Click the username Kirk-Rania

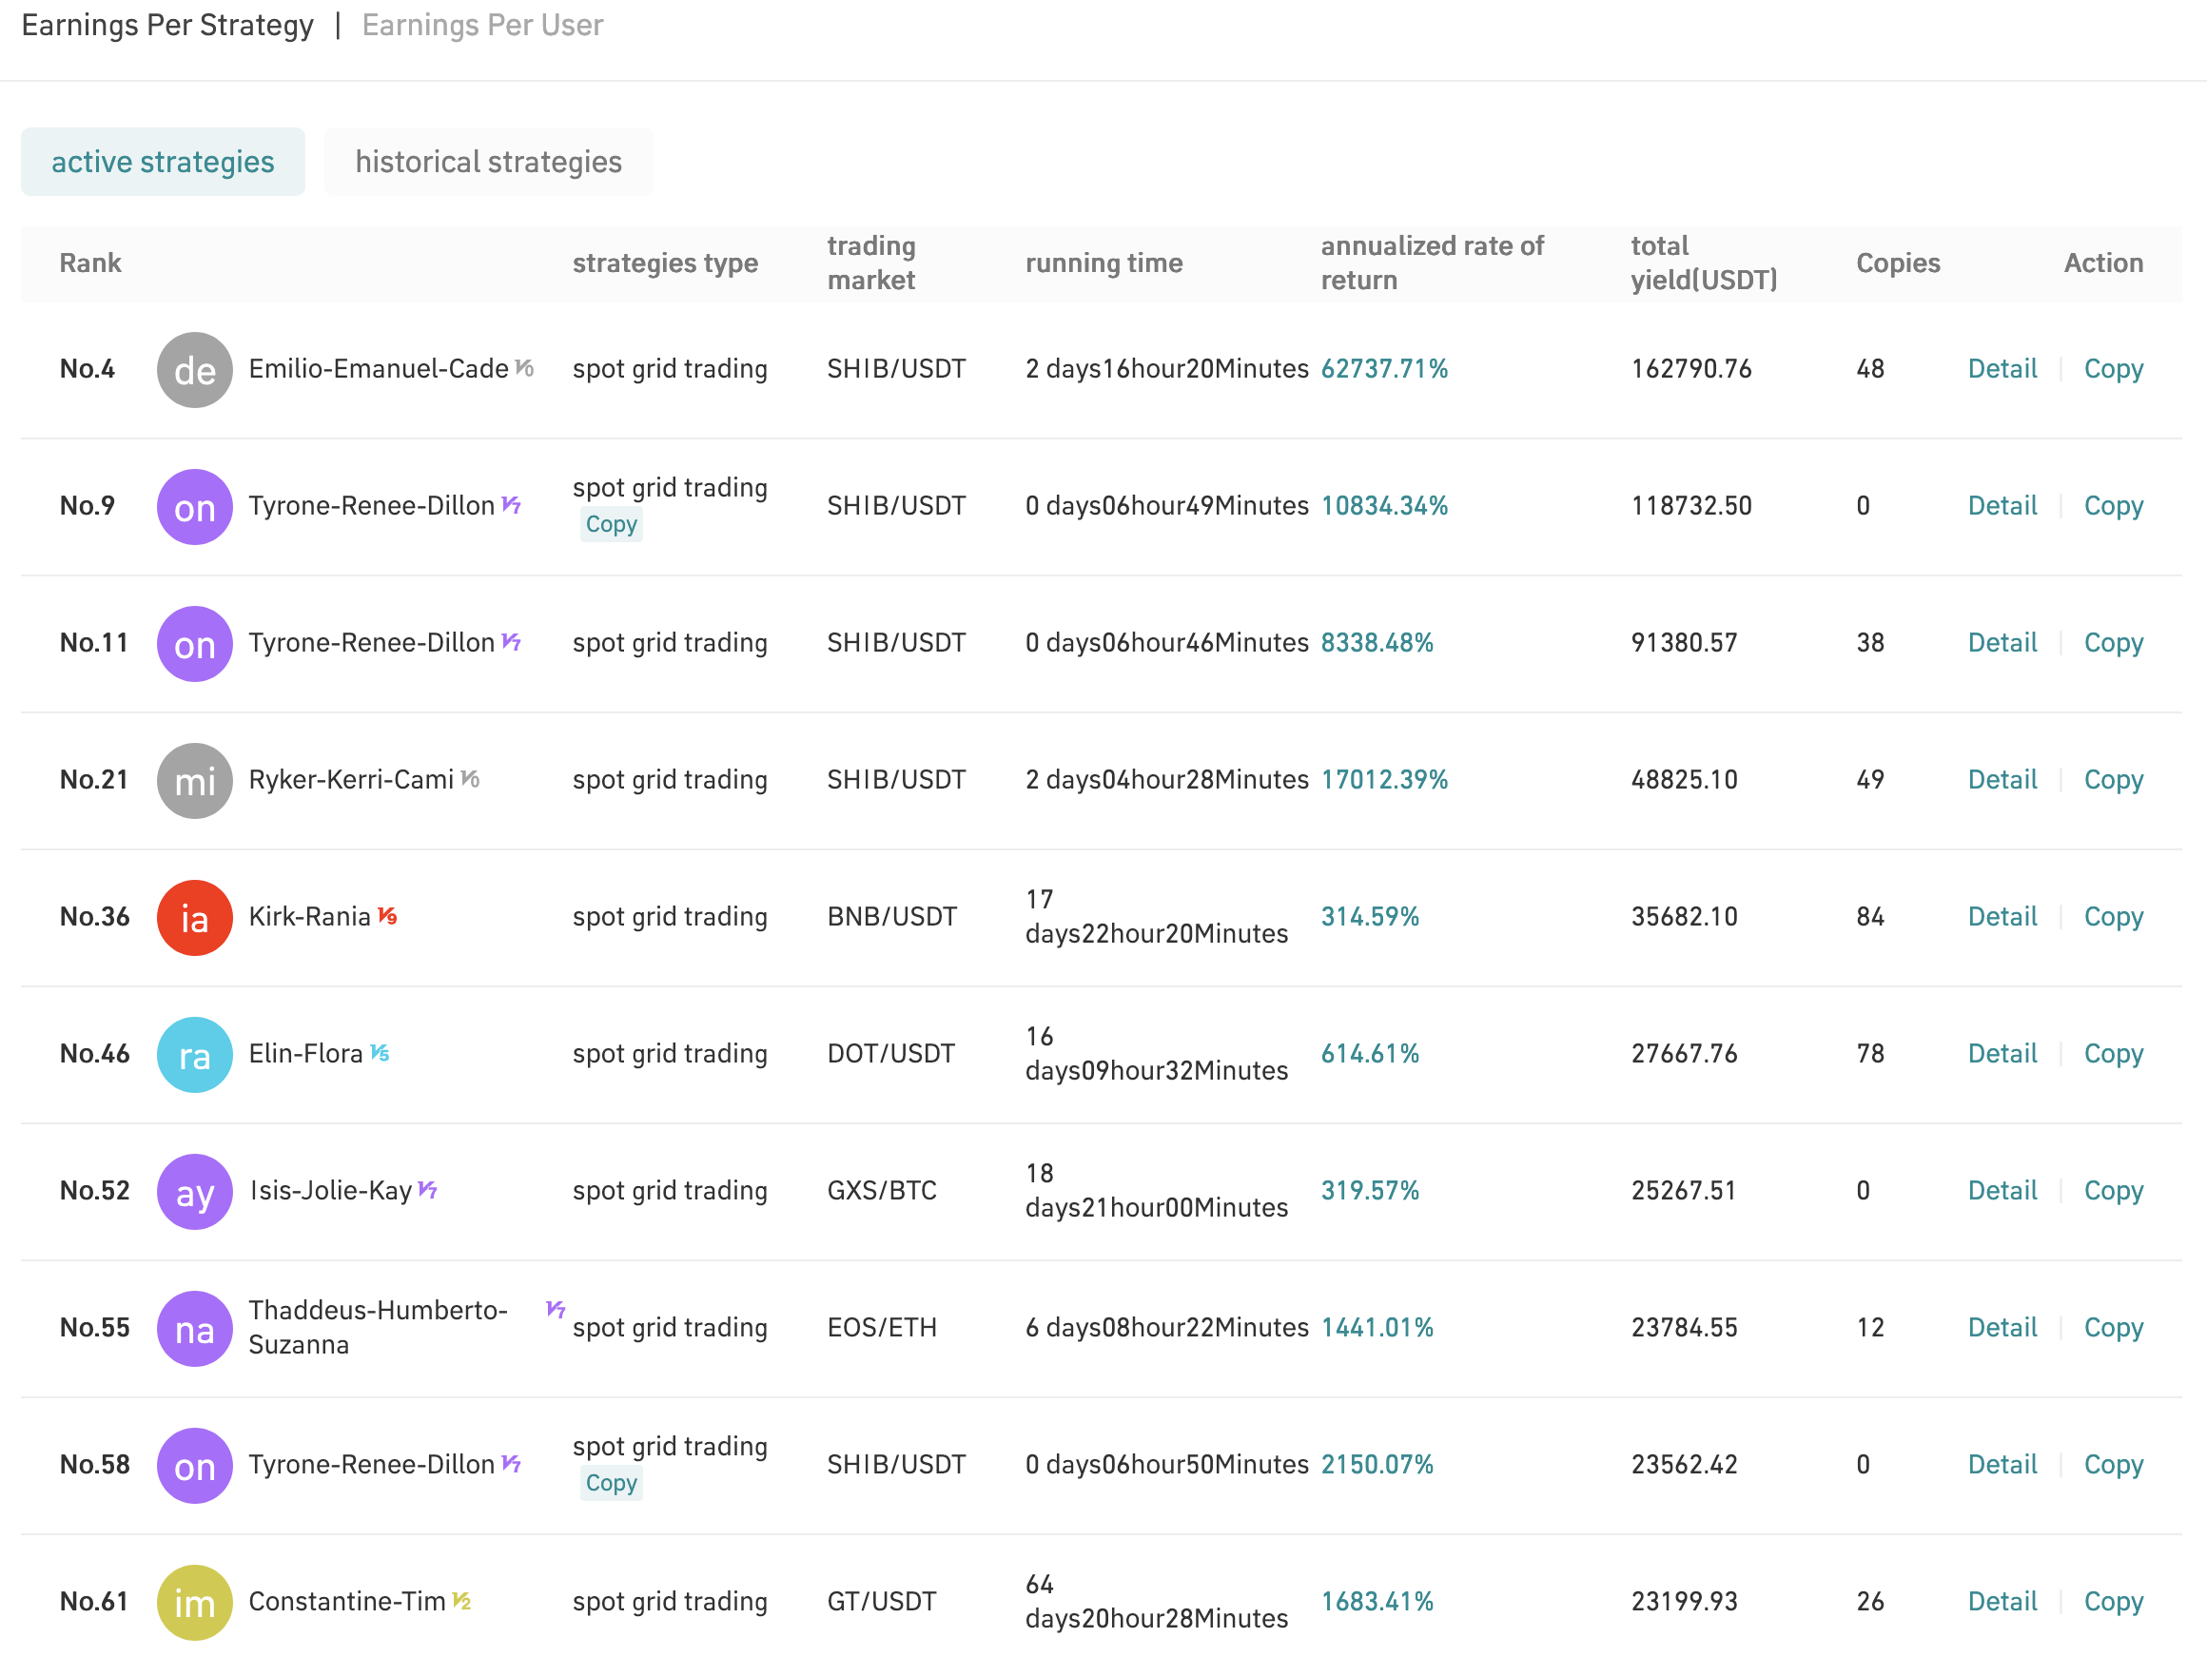click(309, 917)
